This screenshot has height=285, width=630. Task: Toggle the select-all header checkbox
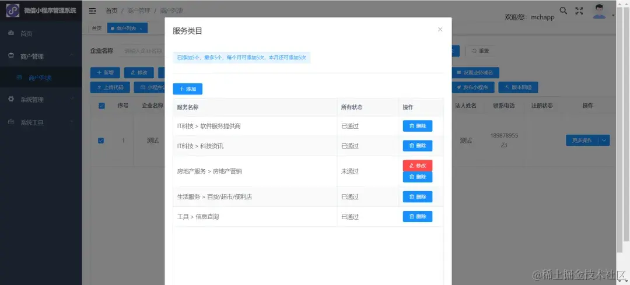pos(101,105)
